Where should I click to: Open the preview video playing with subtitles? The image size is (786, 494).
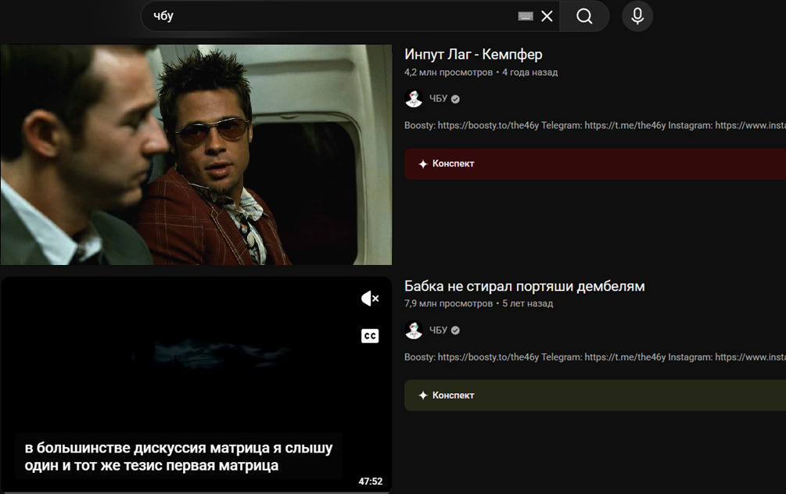tap(196, 385)
